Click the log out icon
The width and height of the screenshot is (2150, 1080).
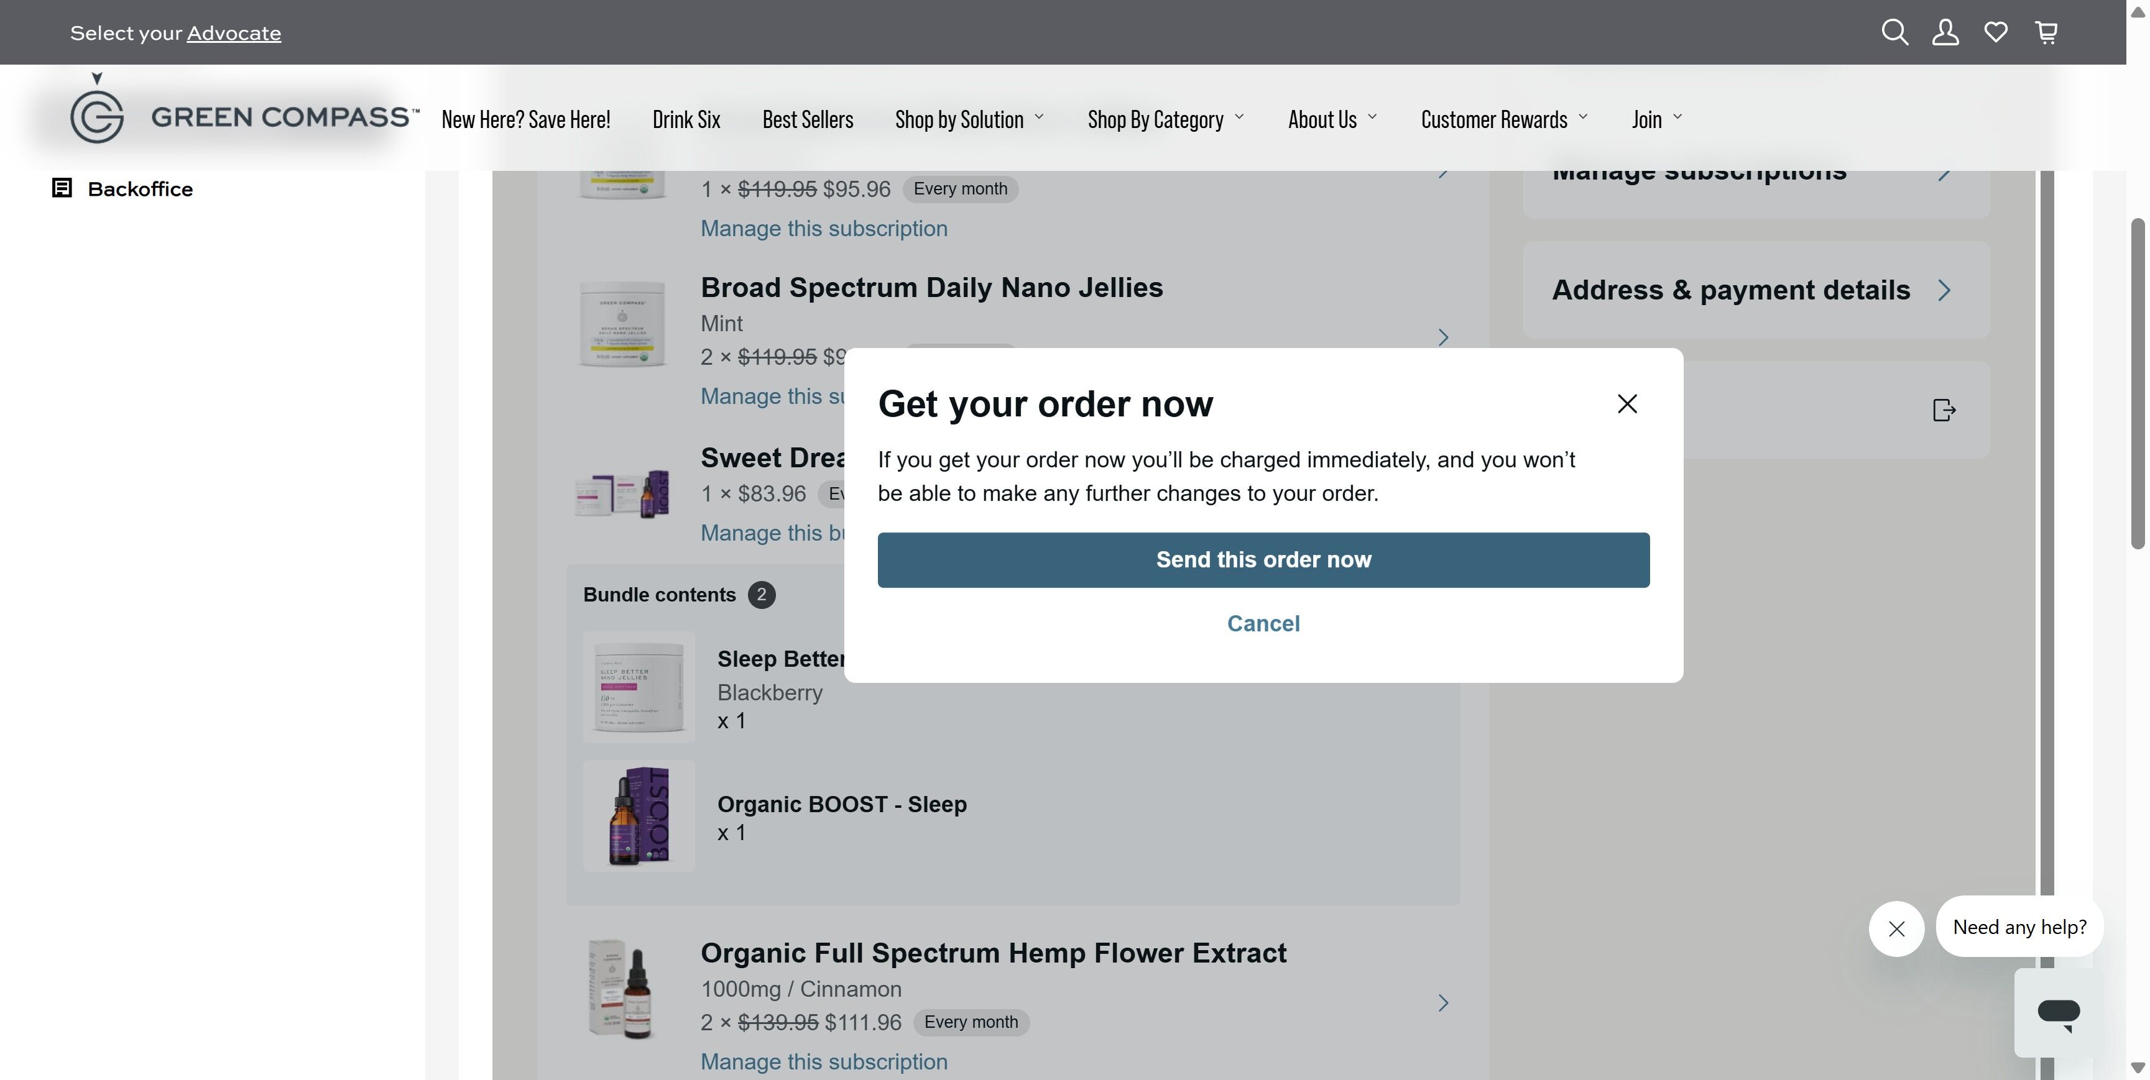(x=1944, y=410)
